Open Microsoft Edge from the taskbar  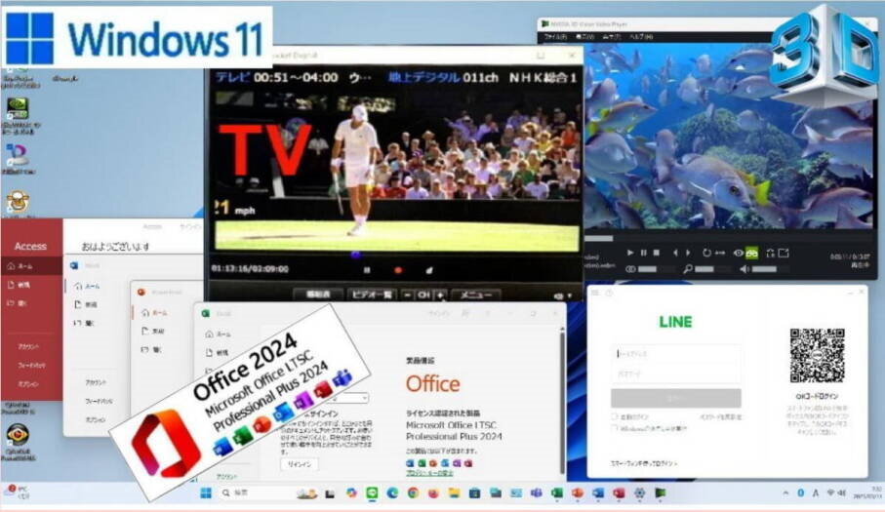(392, 493)
